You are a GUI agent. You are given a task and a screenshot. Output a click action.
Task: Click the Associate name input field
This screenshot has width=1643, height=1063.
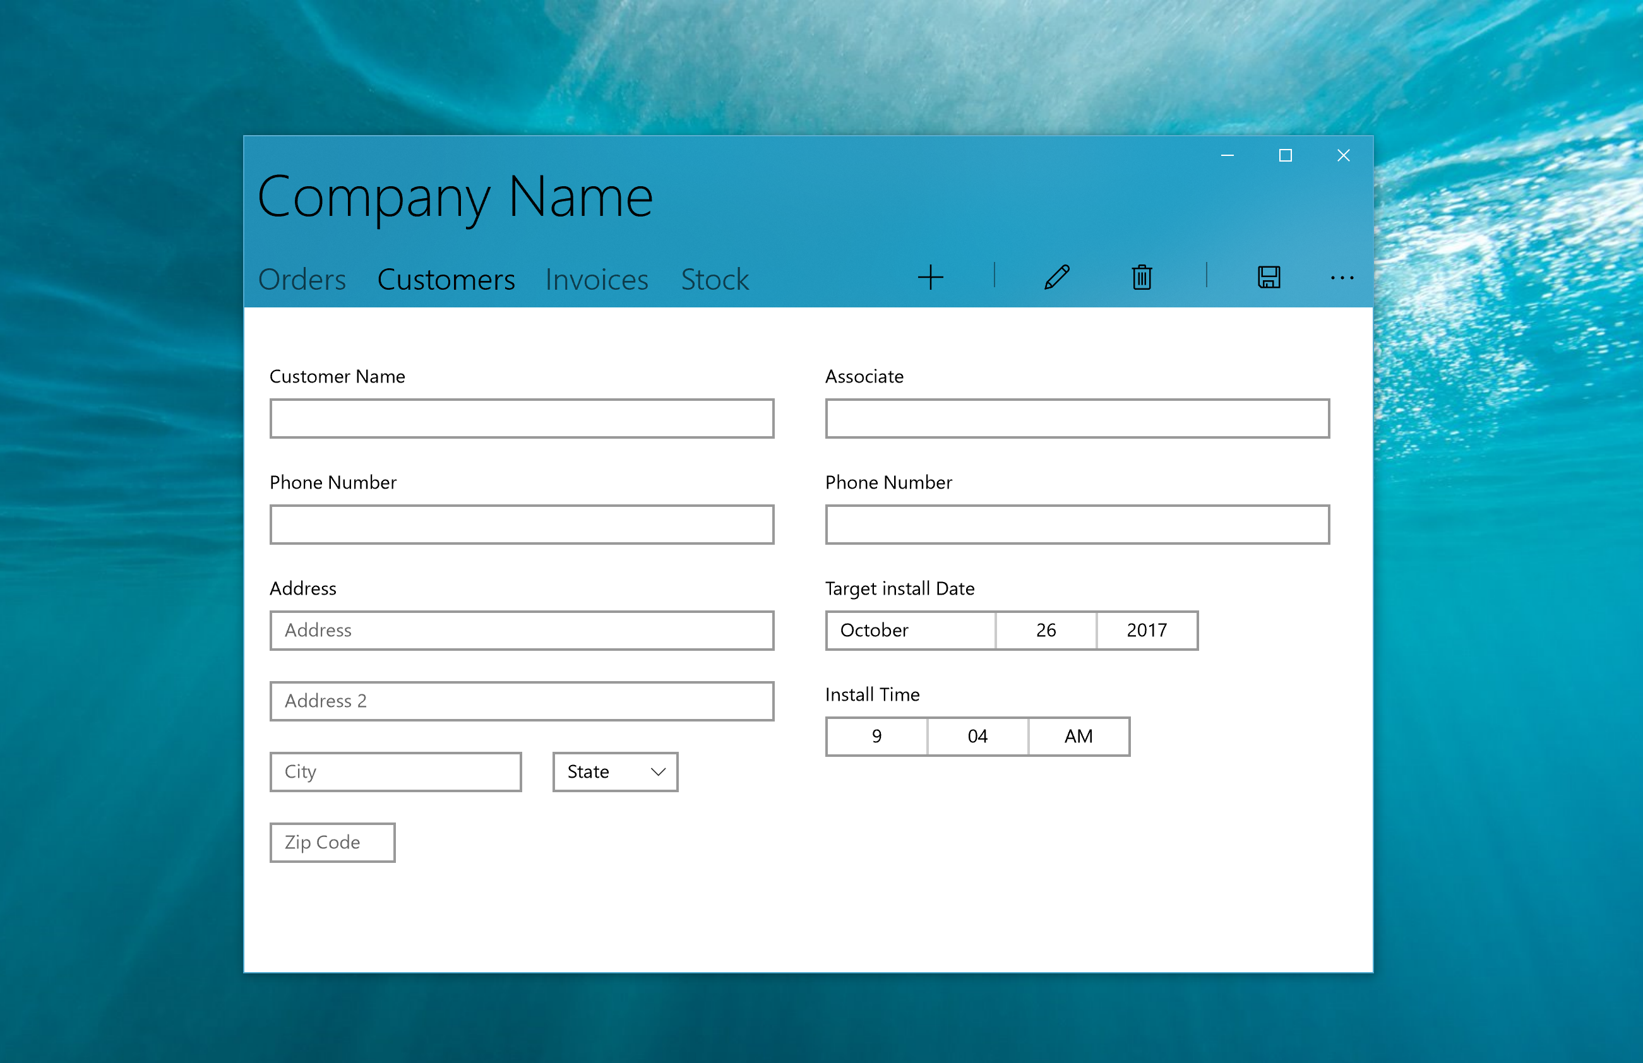[1077, 420]
